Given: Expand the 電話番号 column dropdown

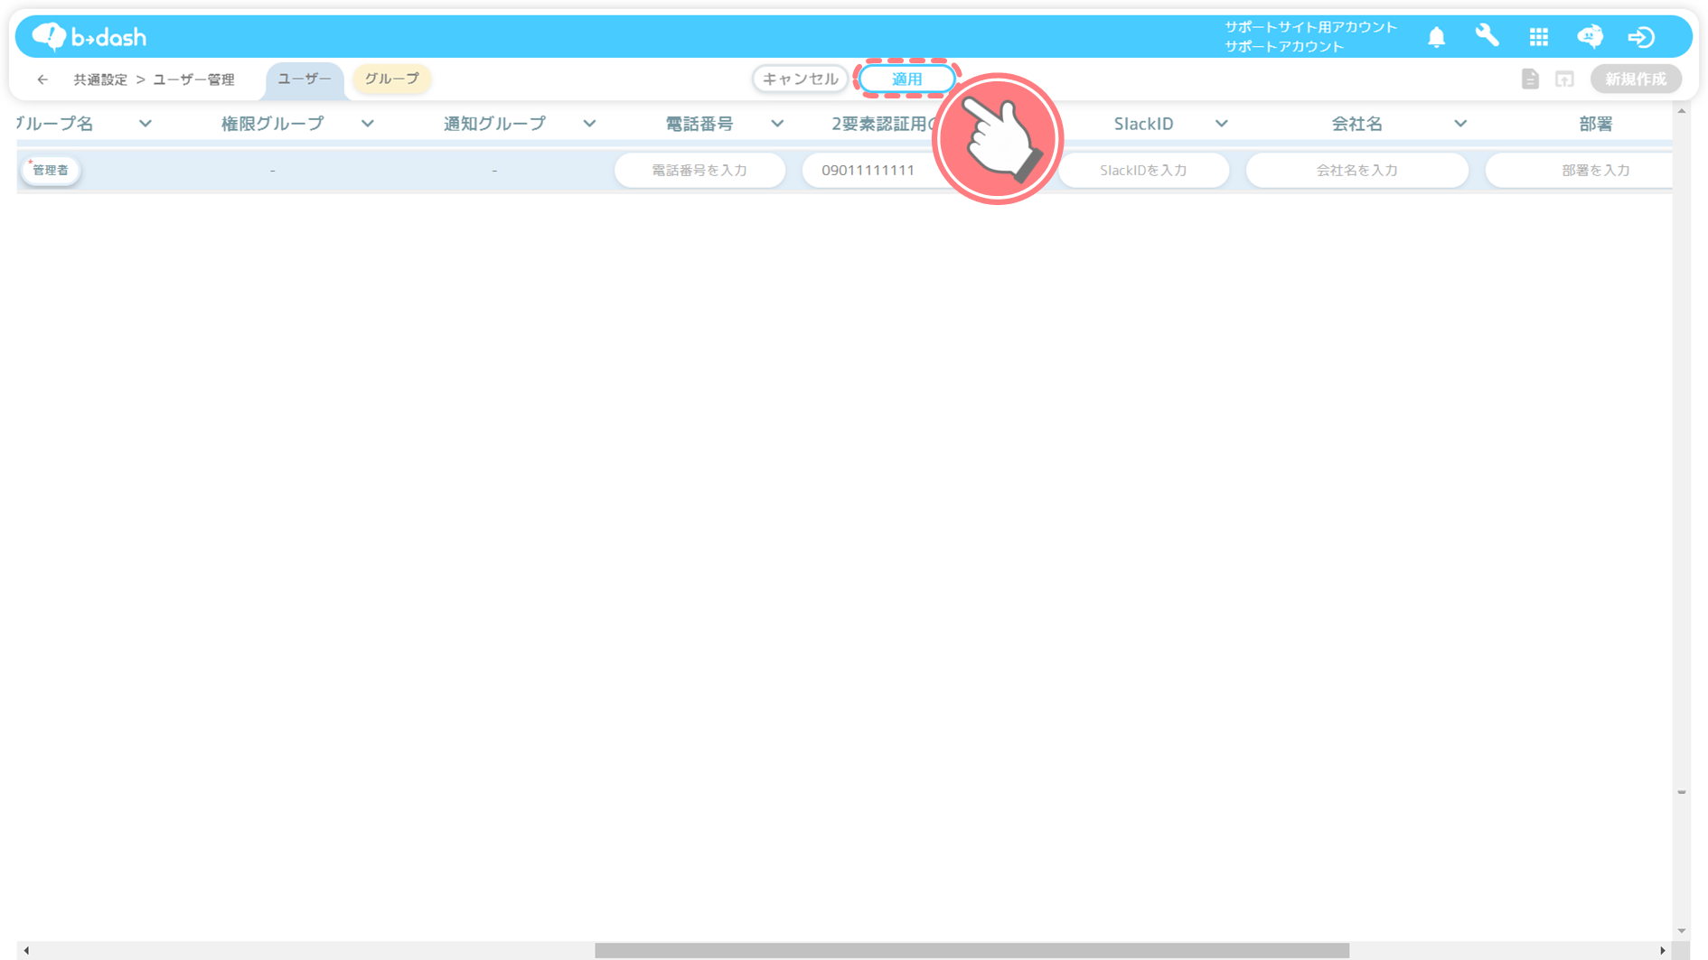Looking at the screenshot, I should [x=777, y=124].
